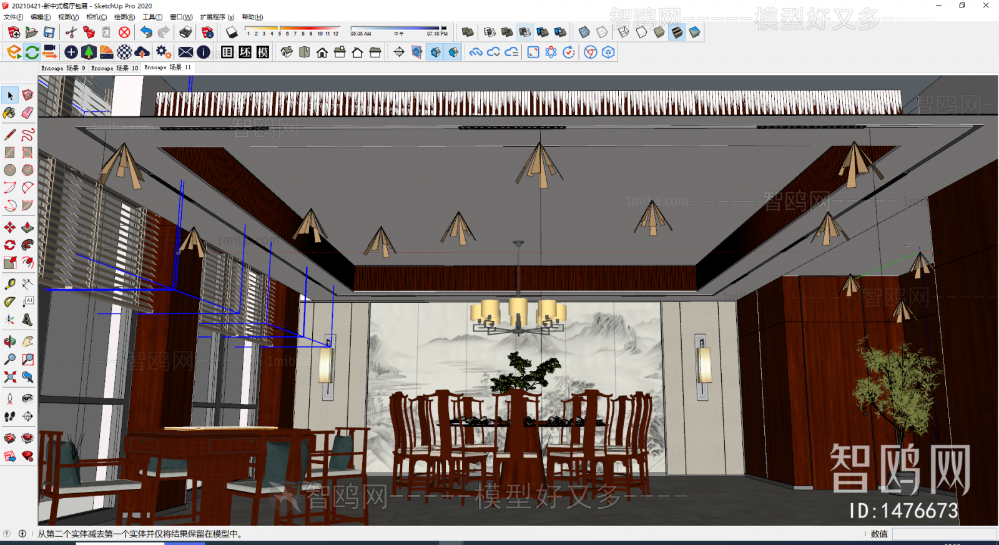Click the Zoom Extents tool
The width and height of the screenshot is (999, 545).
tap(10, 376)
